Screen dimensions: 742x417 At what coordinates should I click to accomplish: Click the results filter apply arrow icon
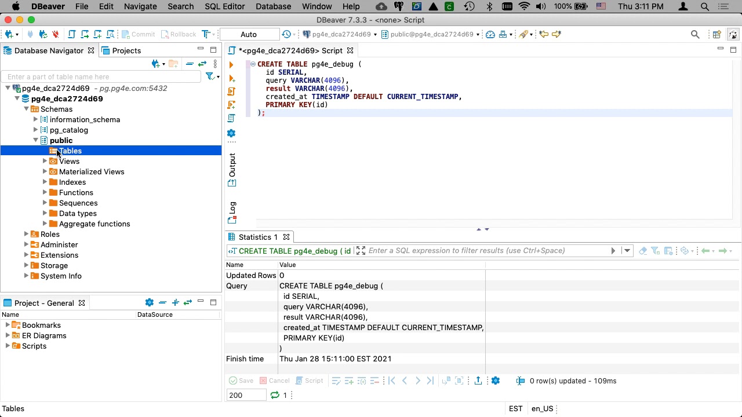pyautogui.click(x=613, y=251)
